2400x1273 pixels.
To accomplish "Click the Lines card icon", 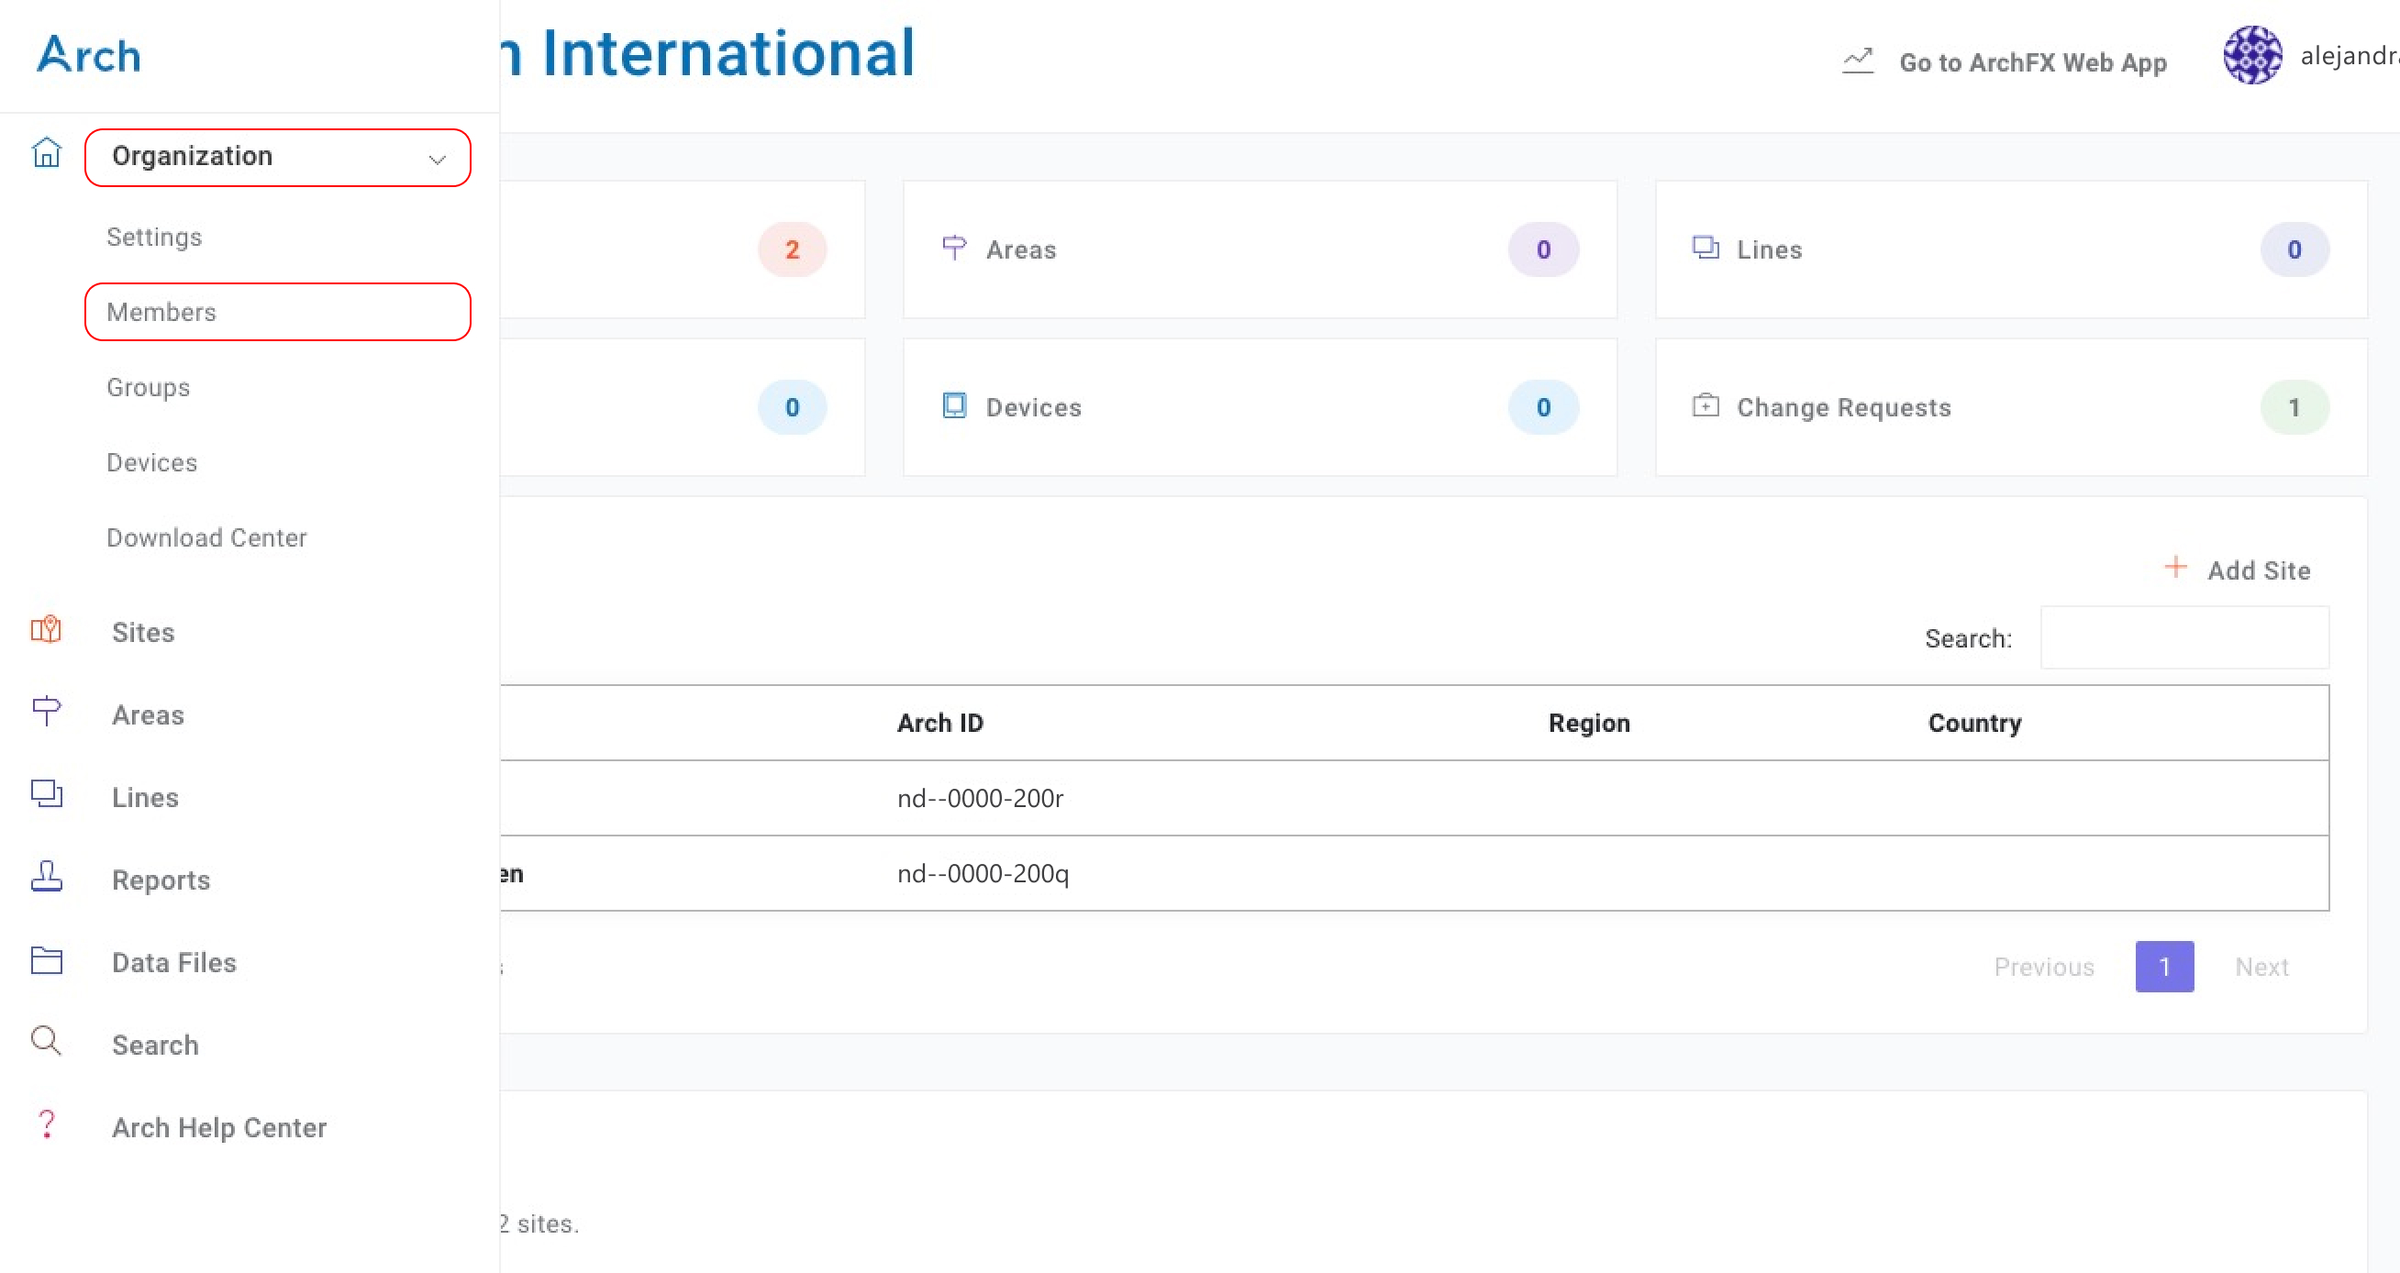I will (1705, 247).
